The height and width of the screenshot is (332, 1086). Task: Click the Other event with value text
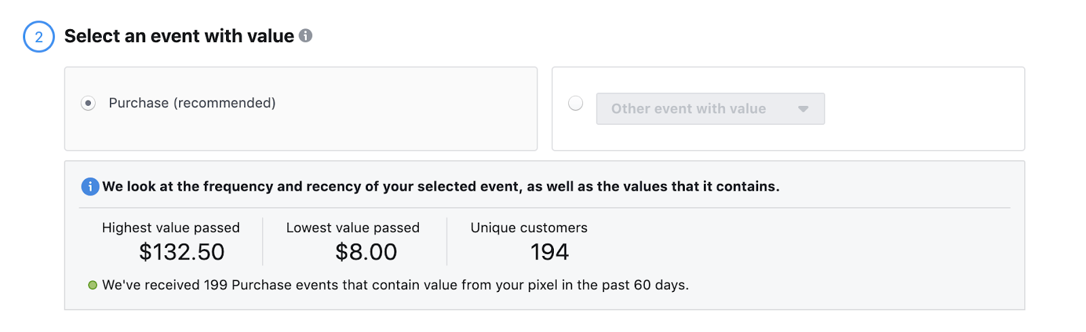coord(688,109)
